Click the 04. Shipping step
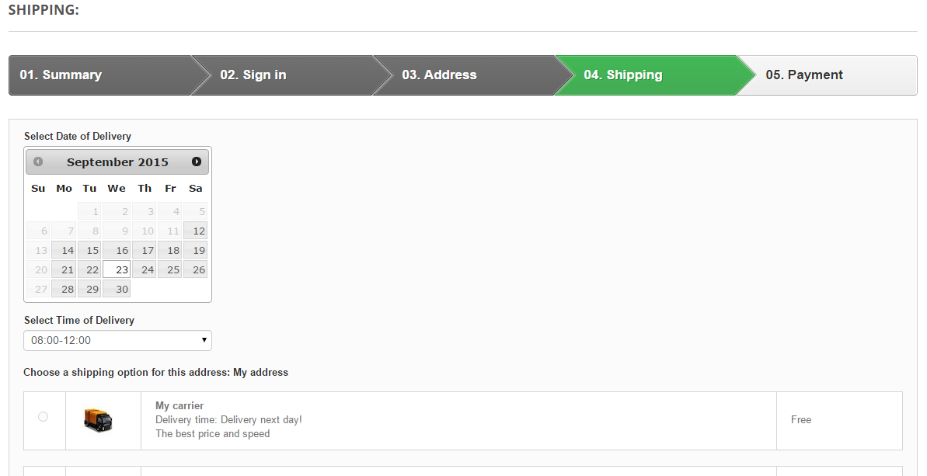This screenshot has width=927, height=476. click(x=646, y=75)
